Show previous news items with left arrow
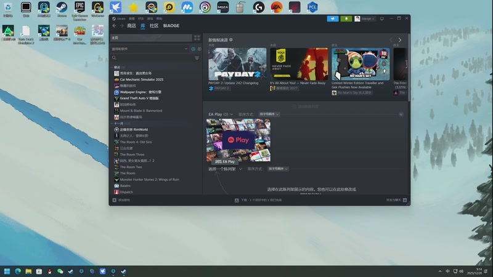The image size is (493, 277). click(391, 40)
